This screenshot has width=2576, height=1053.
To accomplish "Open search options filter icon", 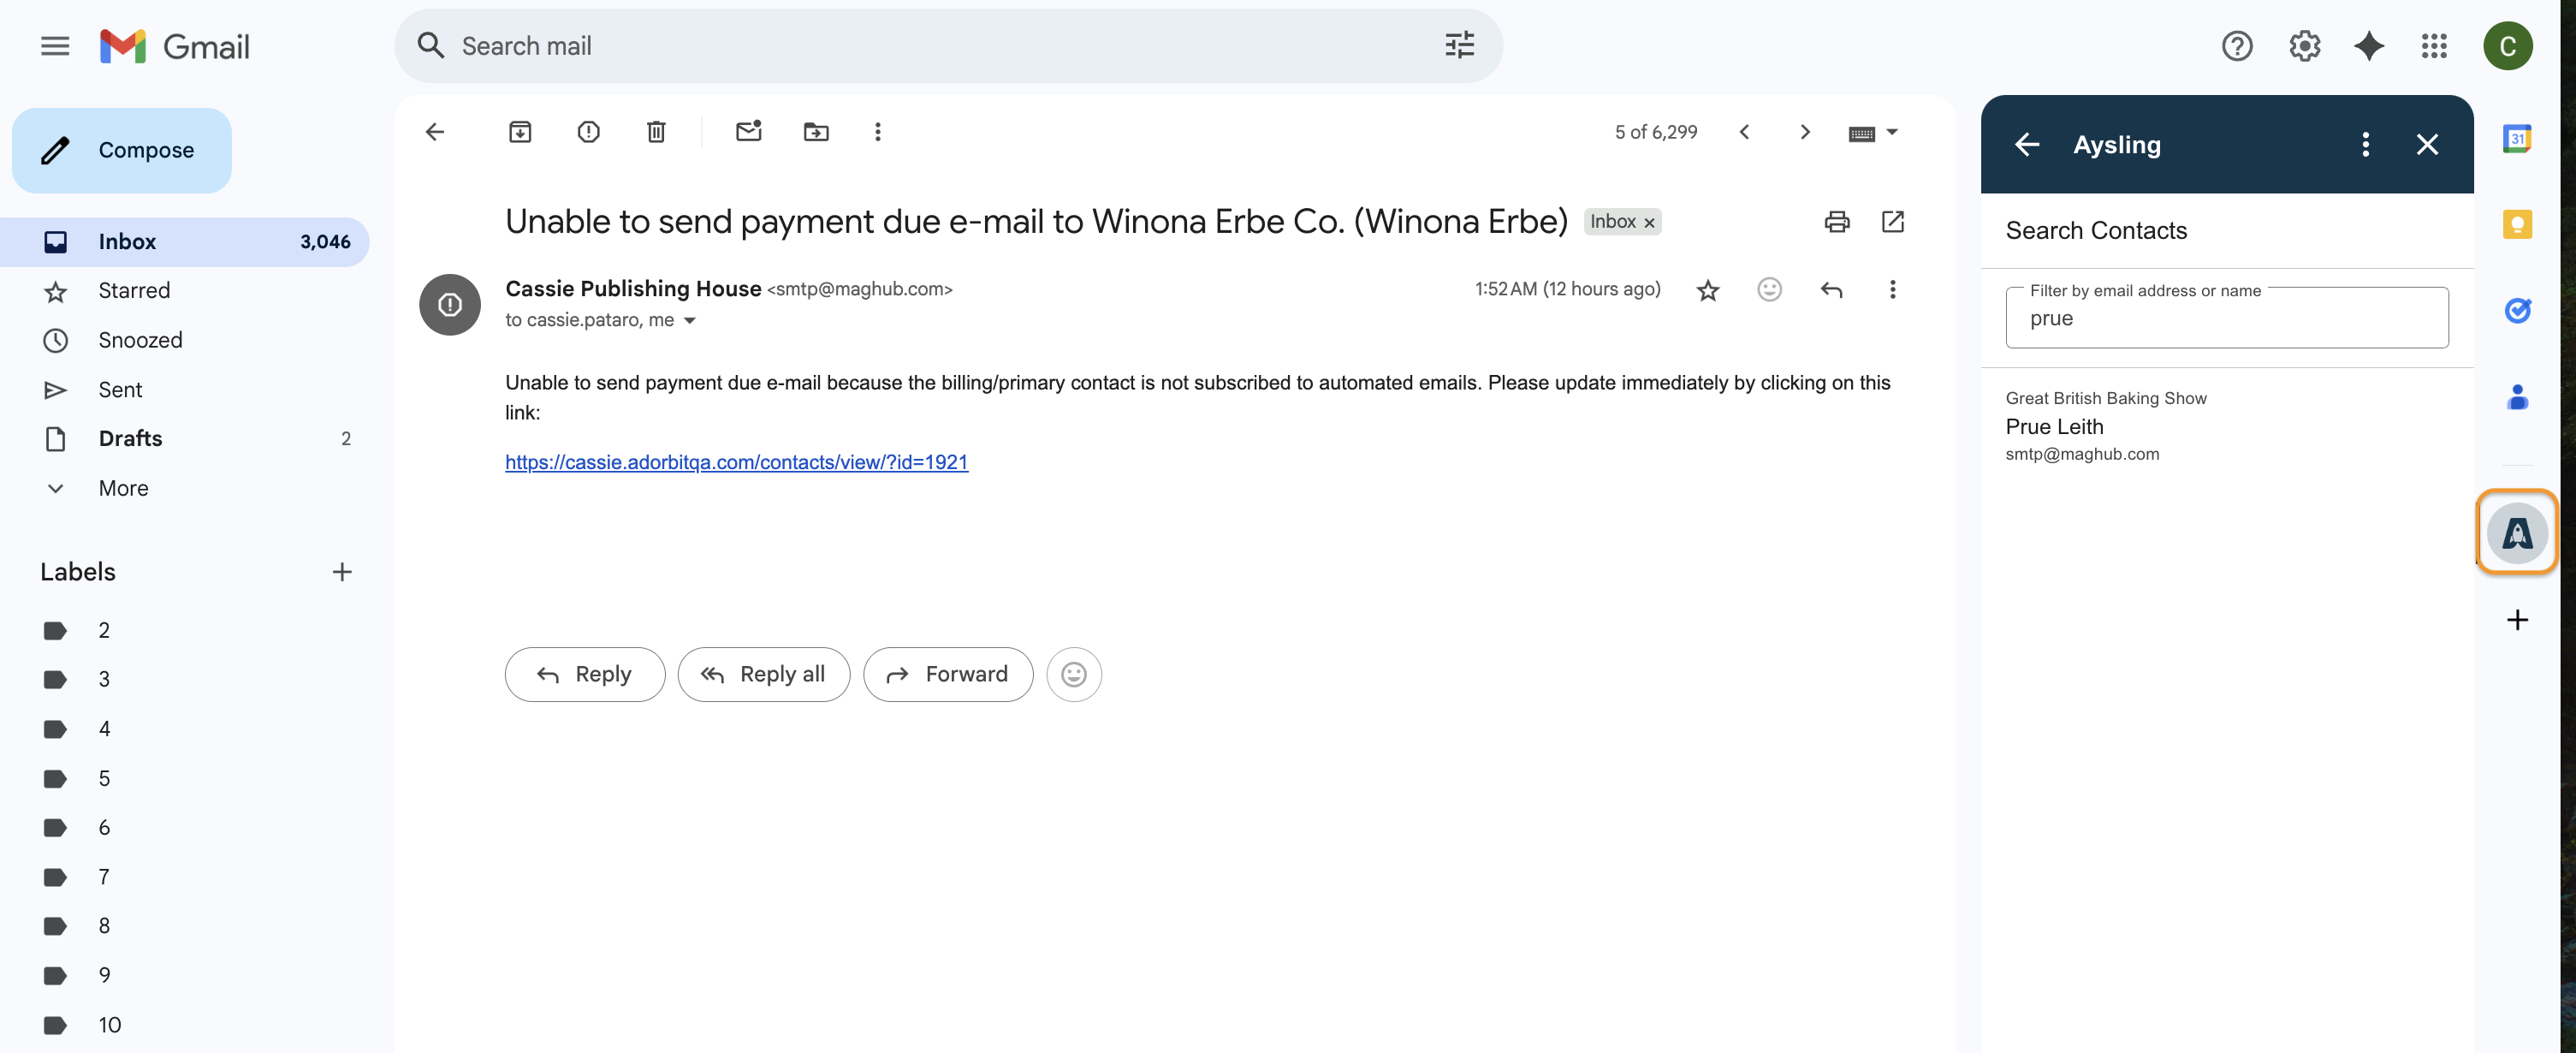I will (1459, 46).
